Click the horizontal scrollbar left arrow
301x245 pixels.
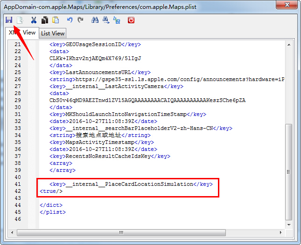pos(12,232)
